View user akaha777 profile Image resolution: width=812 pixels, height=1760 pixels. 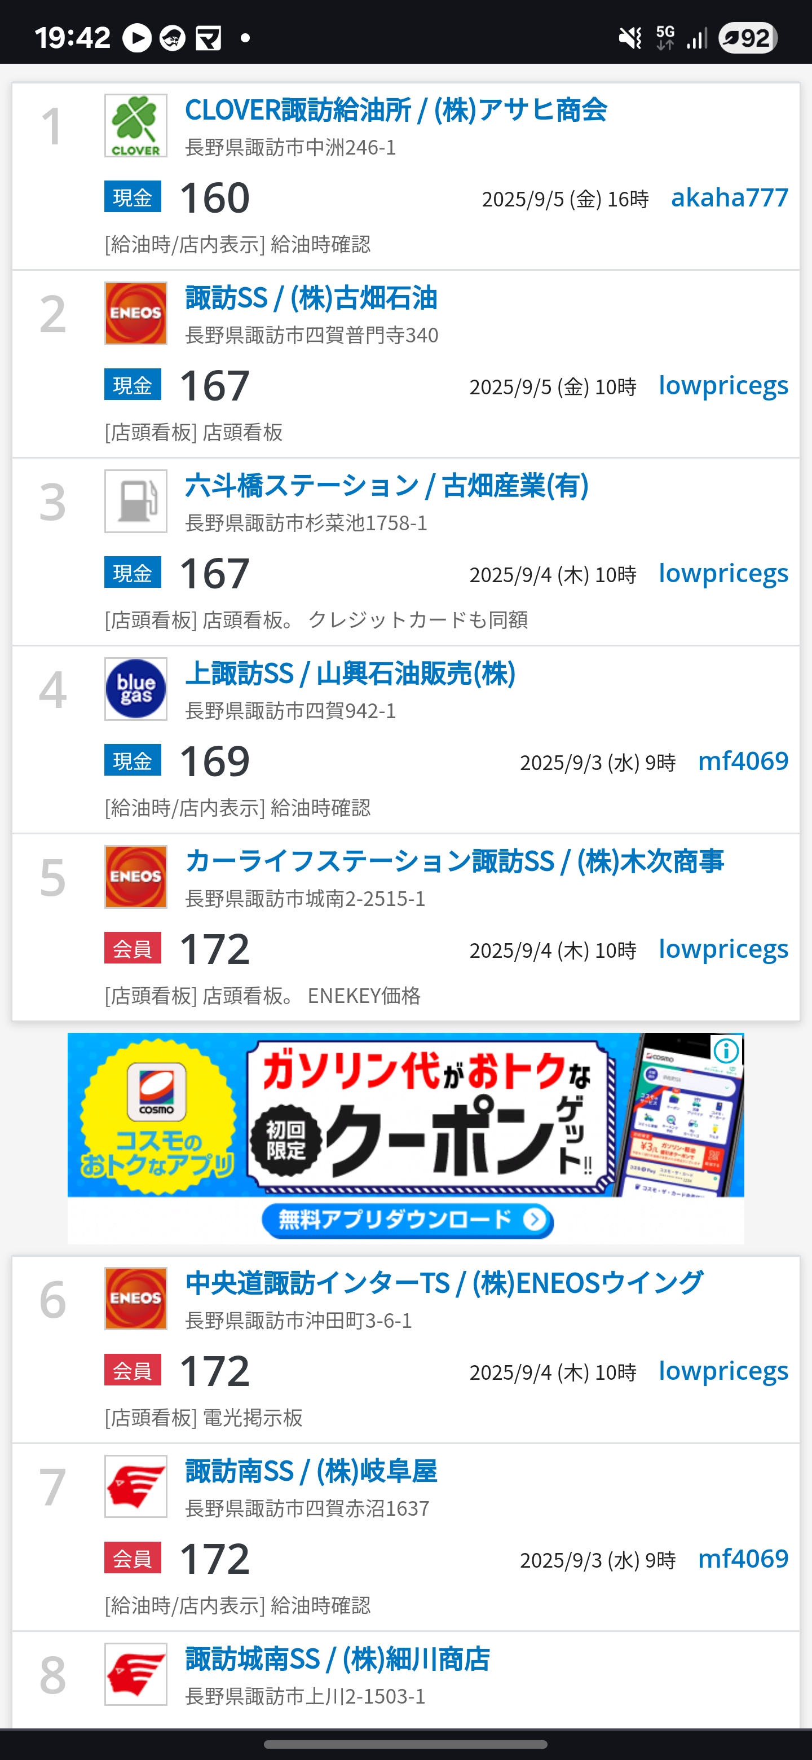click(x=729, y=197)
